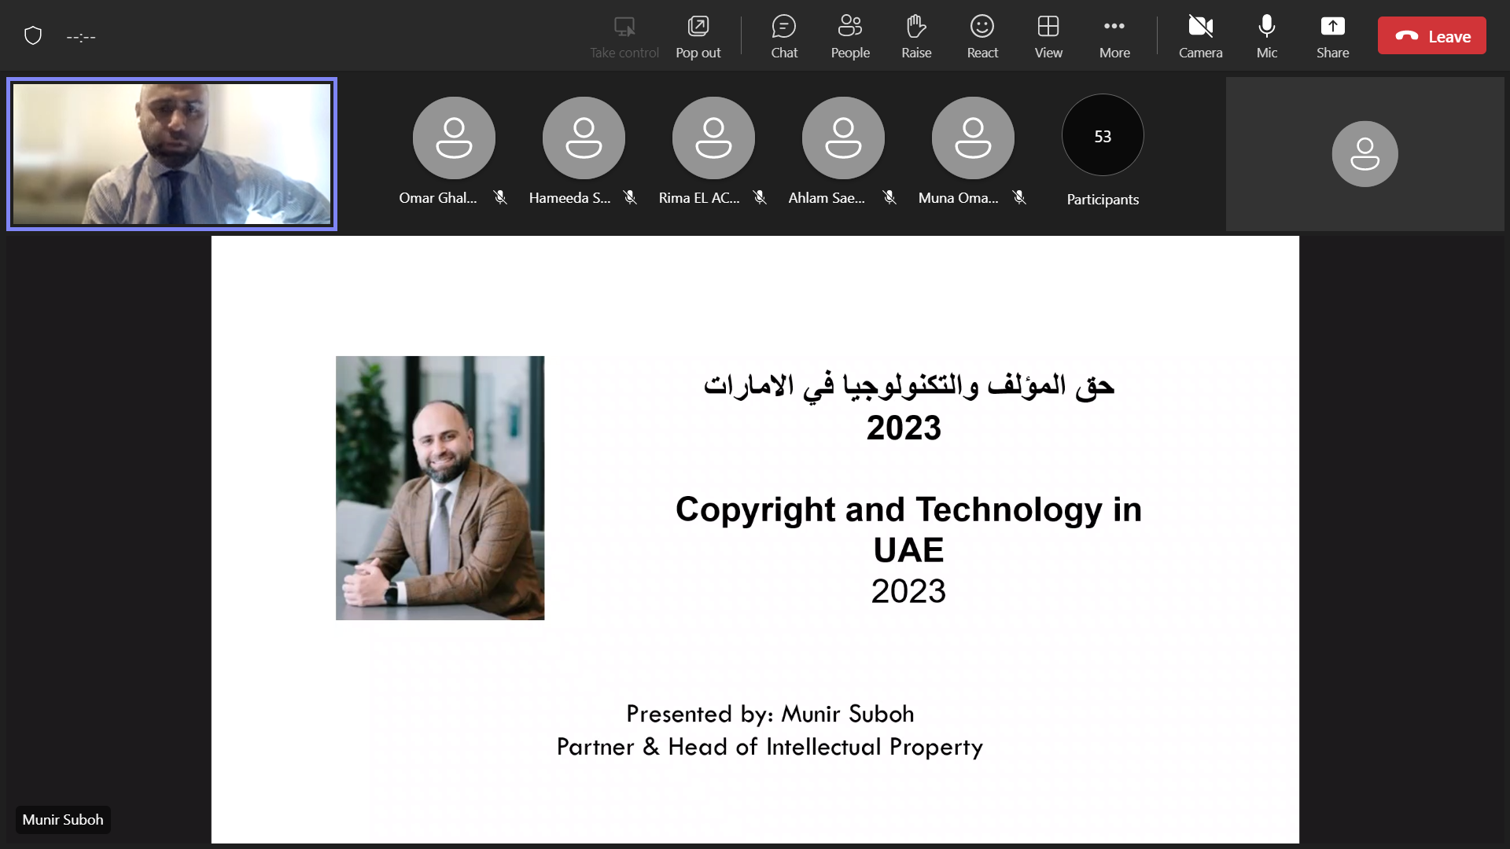Open the 53 Participants overflow
Screen dimensions: 1510x849
click(x=1102, y=136)
